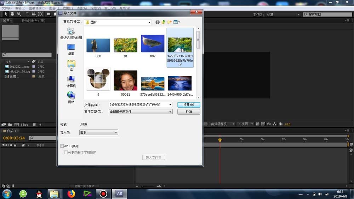Screen dimensions: 354x199
Task: Select the 00011 girl portrait thumbnail
Action: (125, 80)
